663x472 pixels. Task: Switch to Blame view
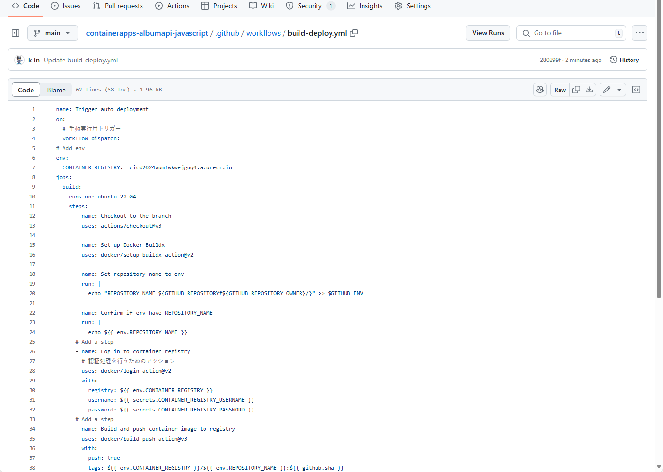point(56,90)
